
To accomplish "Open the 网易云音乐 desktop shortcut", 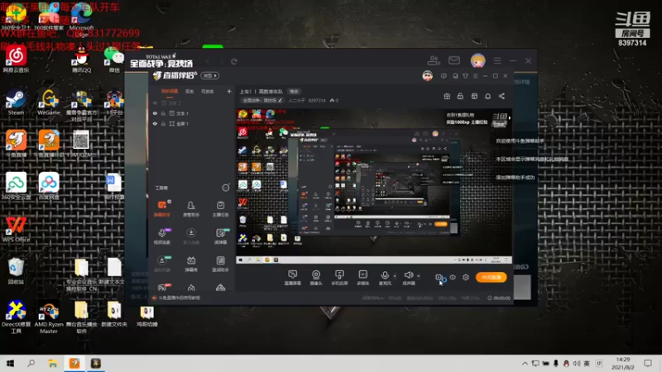I will click(x=16, y=60).
